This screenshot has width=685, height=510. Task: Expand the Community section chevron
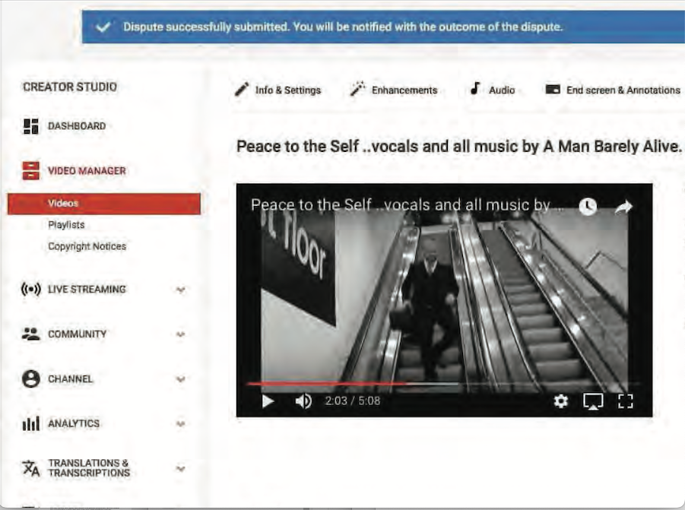point(180,334)
